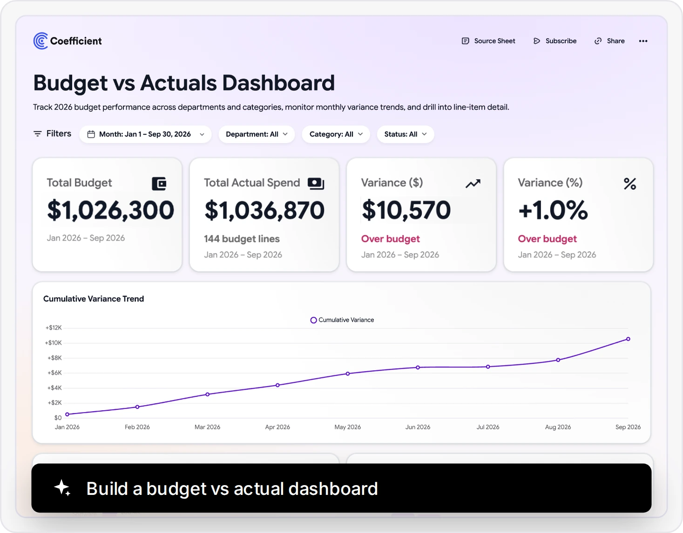The width and height of the screenshot is (683, 533).
Task: Open the Status: All dropdown
Action: click(406, 134)
